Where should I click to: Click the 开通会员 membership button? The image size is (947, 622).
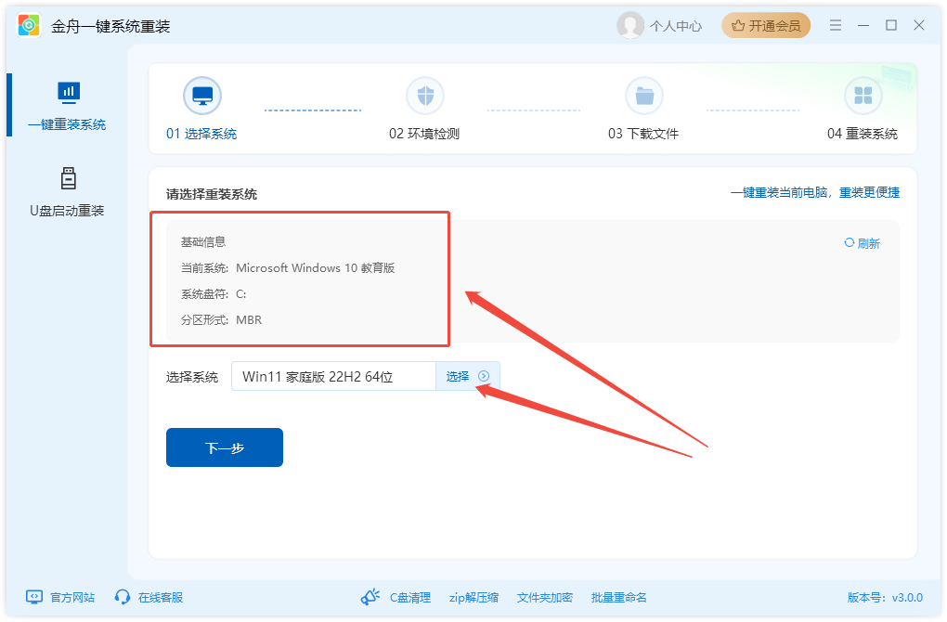(x=766, y=25)
